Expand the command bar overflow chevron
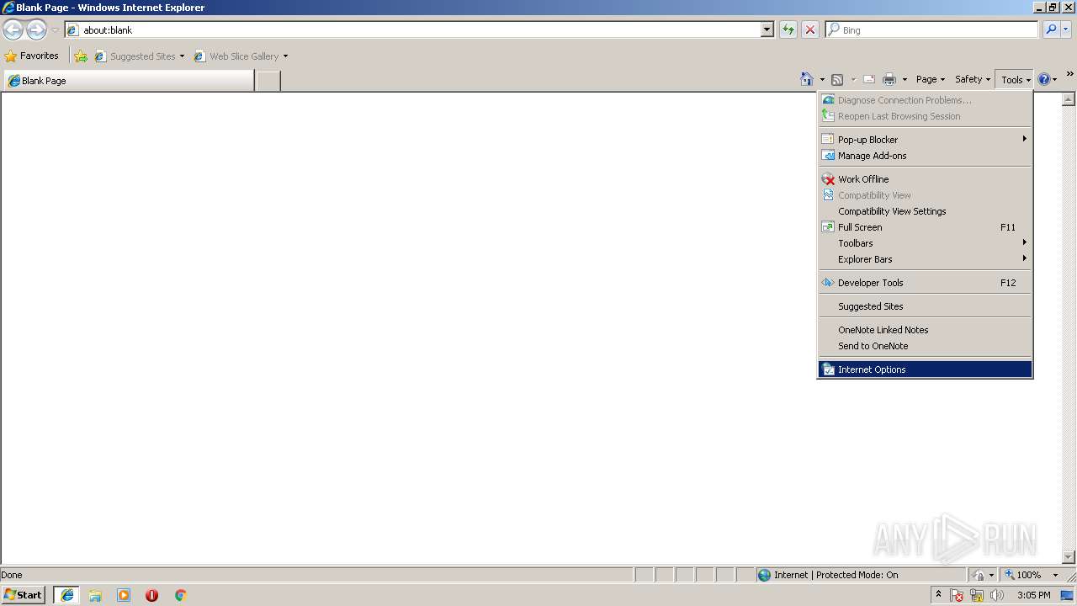 click(1069, 74)
